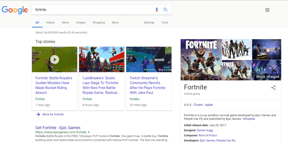Click the blue magnifier search icon
Screen dimensions: 288x143
tap(165, 10)
